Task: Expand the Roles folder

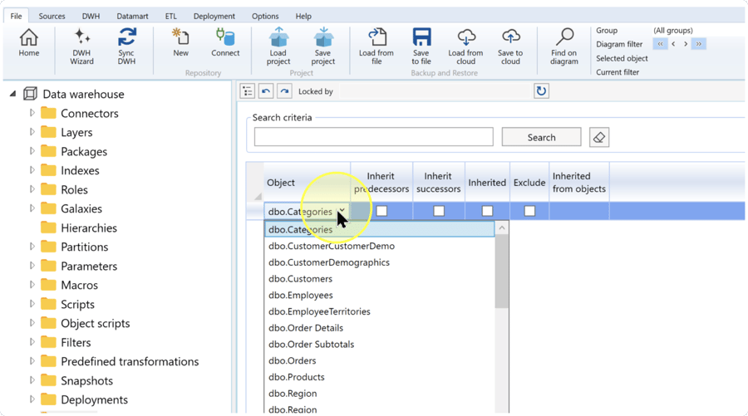Action: (32, 189)
